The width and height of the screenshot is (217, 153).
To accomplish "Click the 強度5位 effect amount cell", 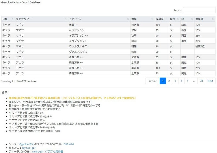I will click(x=205, y=46).
